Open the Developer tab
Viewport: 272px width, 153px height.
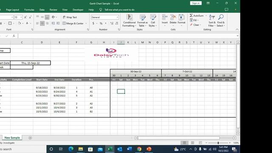pos(78,10)
